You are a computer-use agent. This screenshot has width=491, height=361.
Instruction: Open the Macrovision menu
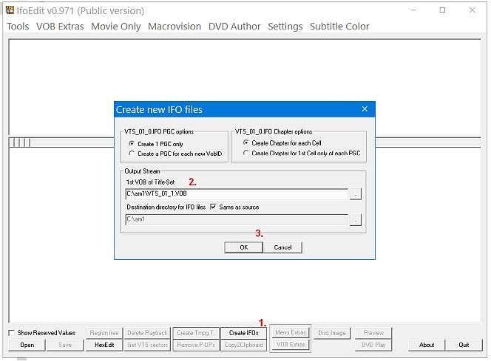pyautogui.click(x=175, y=27)
